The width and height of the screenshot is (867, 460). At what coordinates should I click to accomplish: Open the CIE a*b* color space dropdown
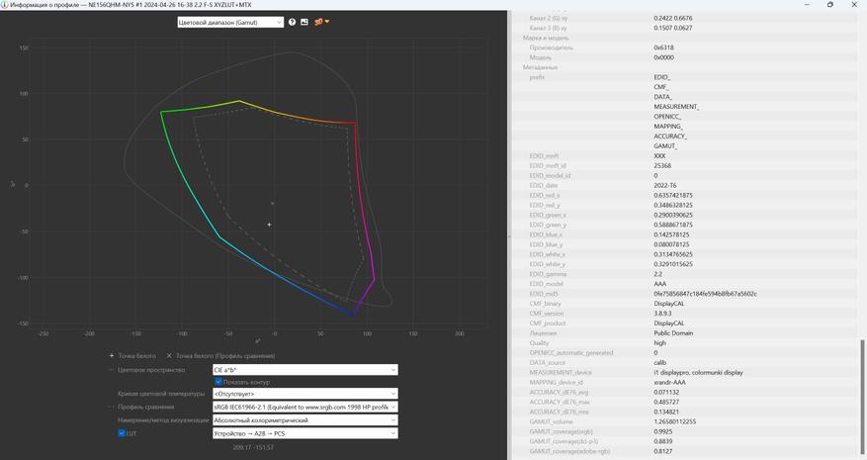[x=305, y=370]
